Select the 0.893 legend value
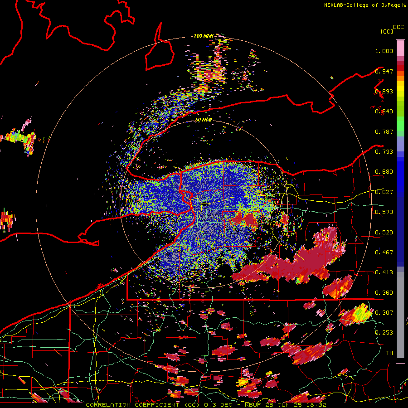 384,91
